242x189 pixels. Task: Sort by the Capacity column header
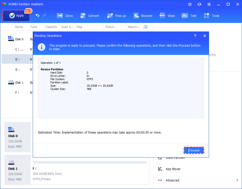(51, 27)
